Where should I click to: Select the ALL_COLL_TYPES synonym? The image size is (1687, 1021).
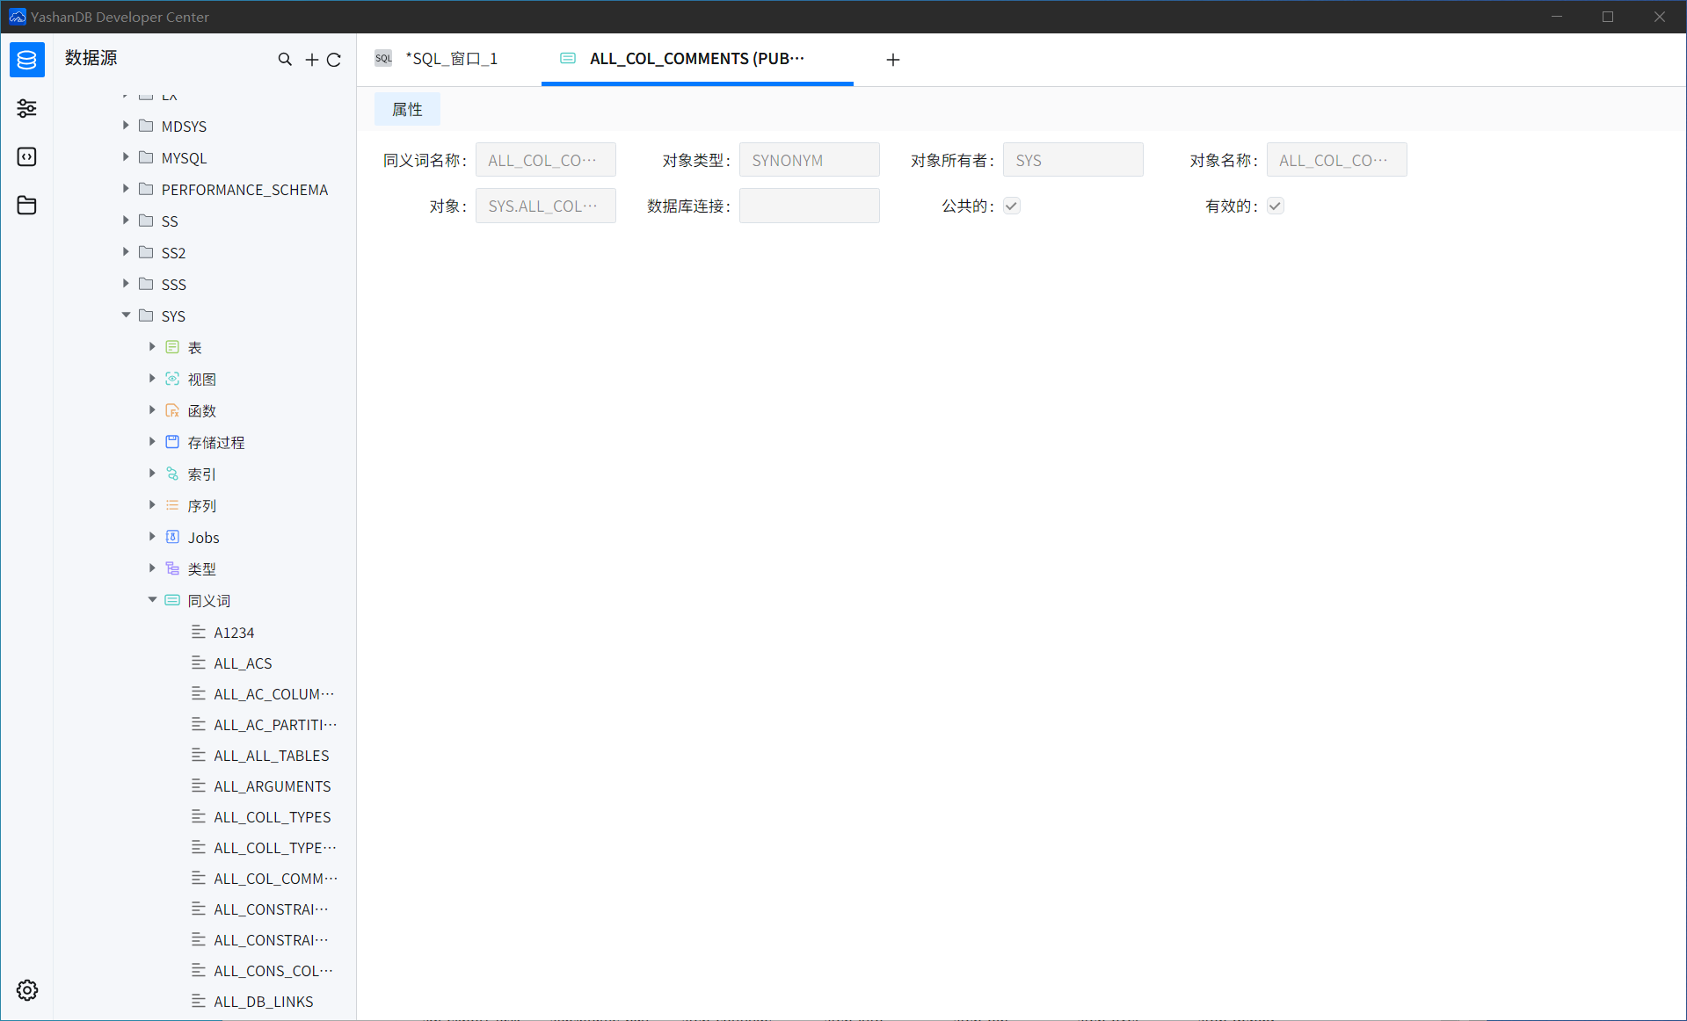[x=273, y=817]
